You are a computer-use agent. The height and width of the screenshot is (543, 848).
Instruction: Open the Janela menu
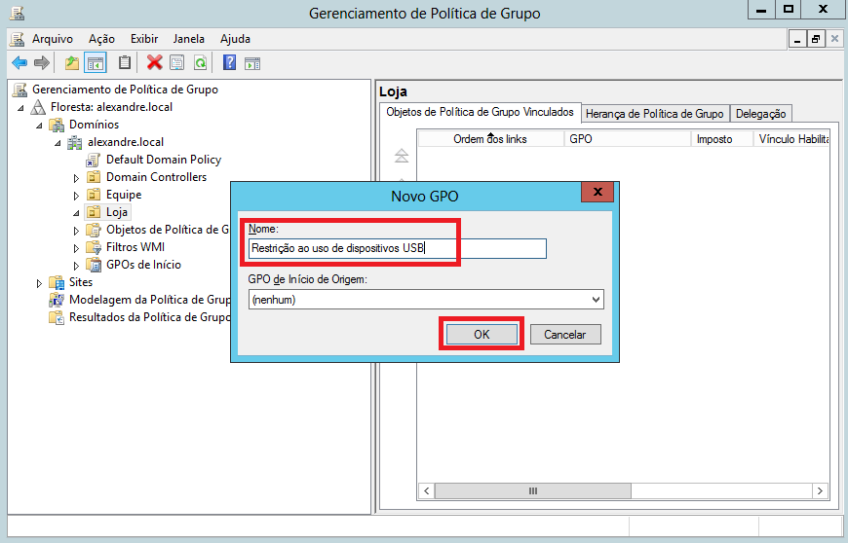(189, 39)
